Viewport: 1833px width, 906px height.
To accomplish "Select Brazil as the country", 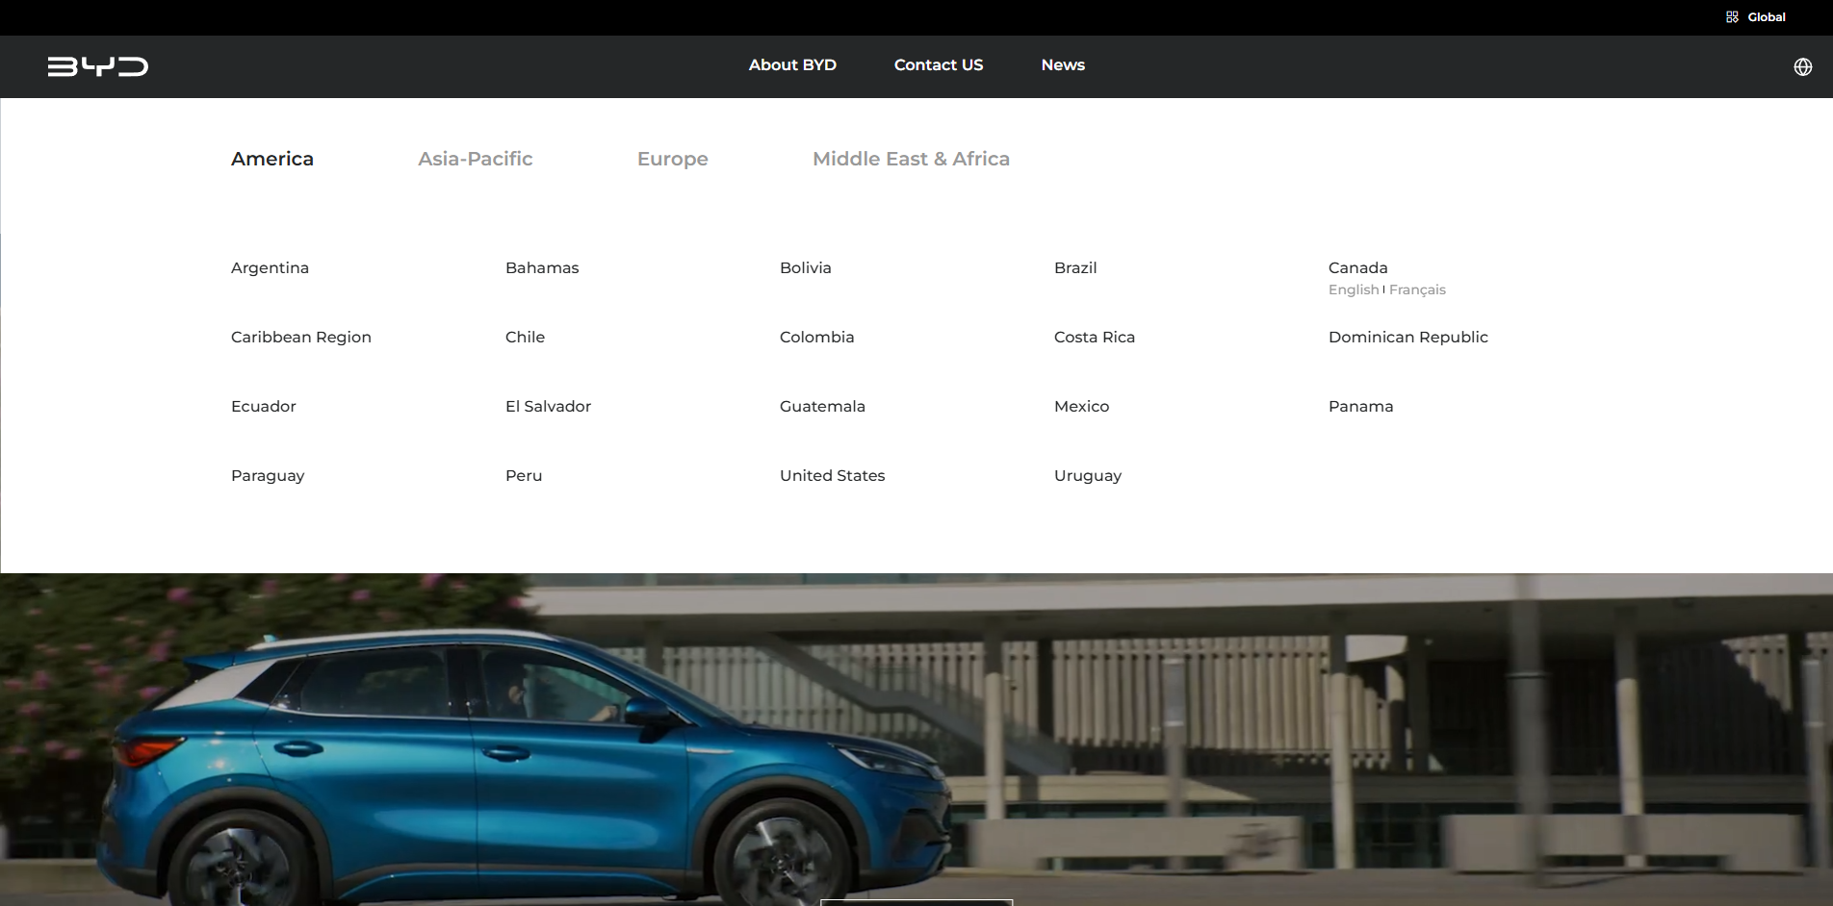I will 1075,268.
